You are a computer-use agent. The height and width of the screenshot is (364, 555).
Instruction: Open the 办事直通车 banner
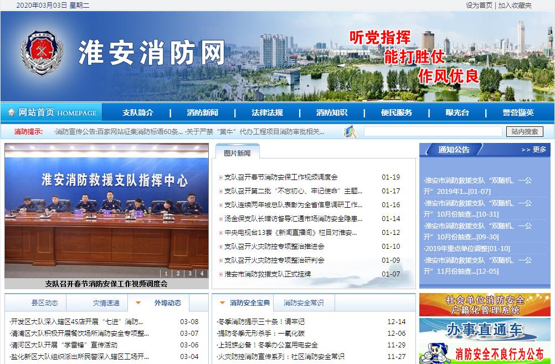485,330
